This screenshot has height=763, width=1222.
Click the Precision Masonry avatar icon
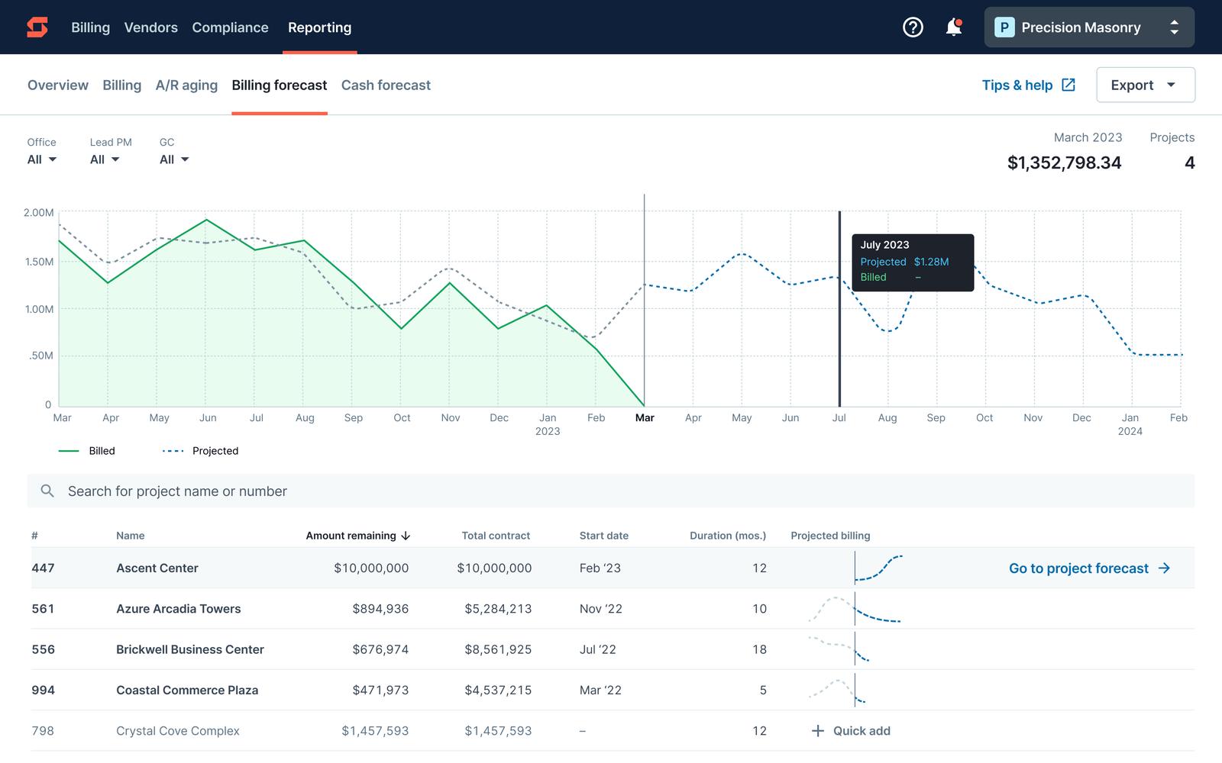point(1004,27)
